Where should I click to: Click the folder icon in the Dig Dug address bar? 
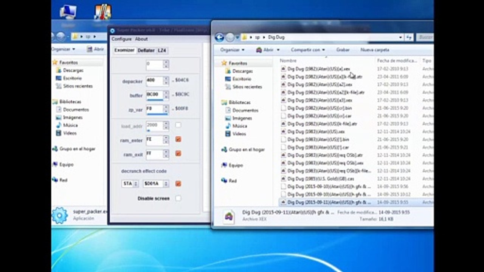pos(245,37)
